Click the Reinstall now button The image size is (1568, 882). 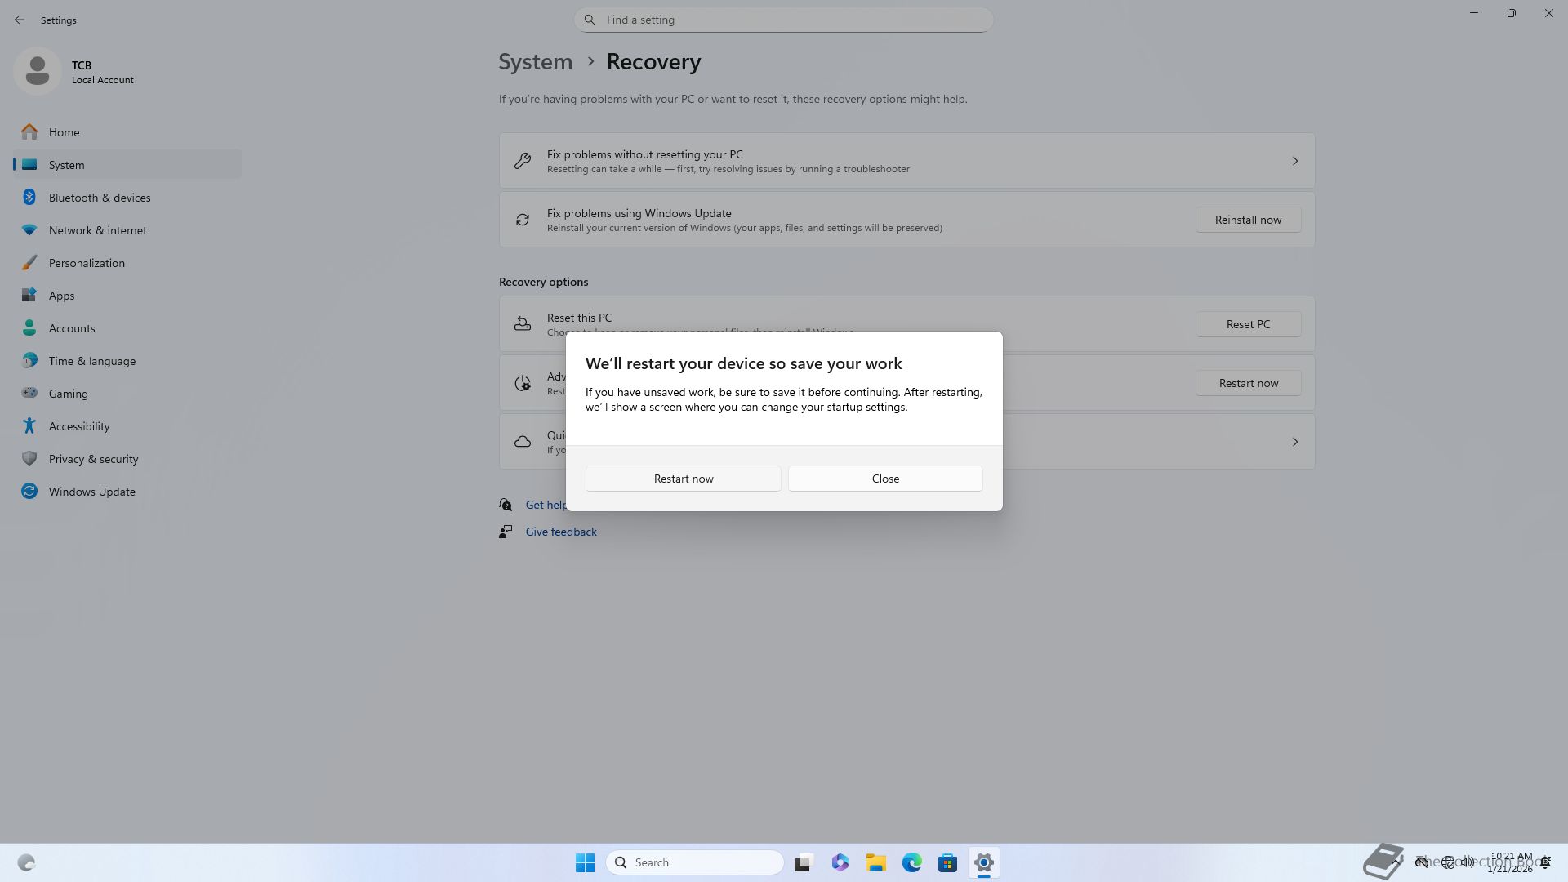tap(1247, 220)
